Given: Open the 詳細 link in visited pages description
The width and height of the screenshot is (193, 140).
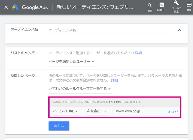Looking at the screenshot, I should click(x=114, y=80).
